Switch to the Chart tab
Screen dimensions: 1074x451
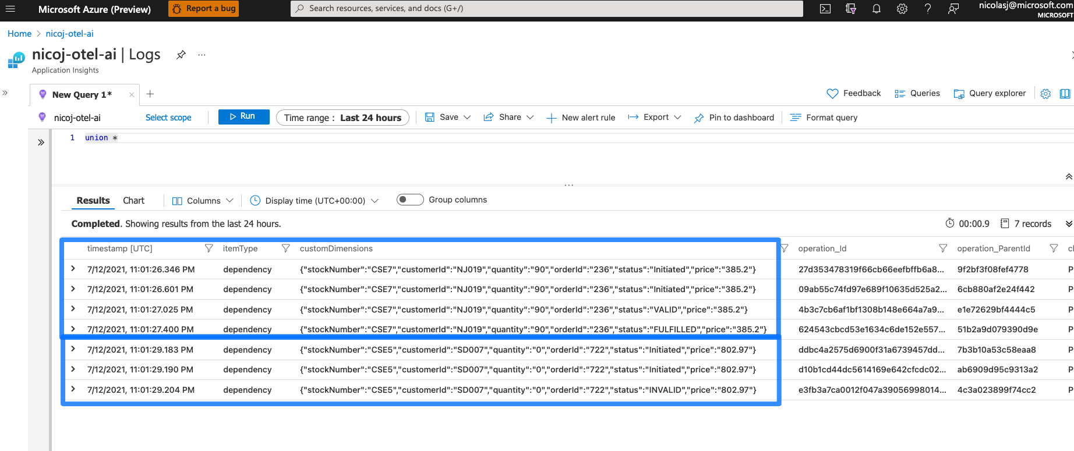(133, 201)
